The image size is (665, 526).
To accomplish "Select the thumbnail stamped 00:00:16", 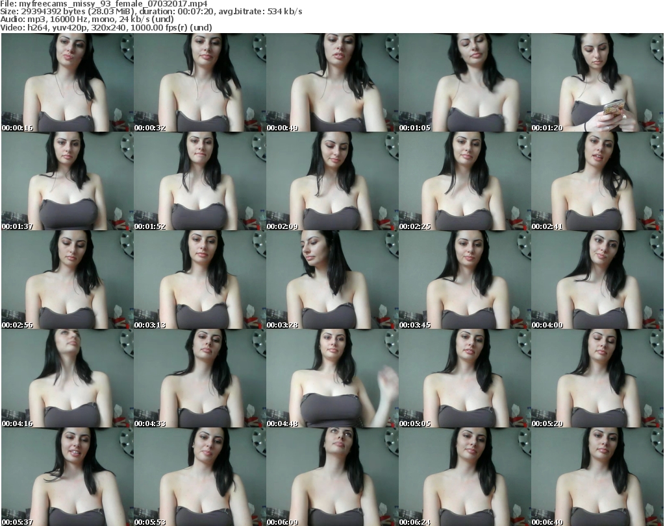I will tap(68, 82).
